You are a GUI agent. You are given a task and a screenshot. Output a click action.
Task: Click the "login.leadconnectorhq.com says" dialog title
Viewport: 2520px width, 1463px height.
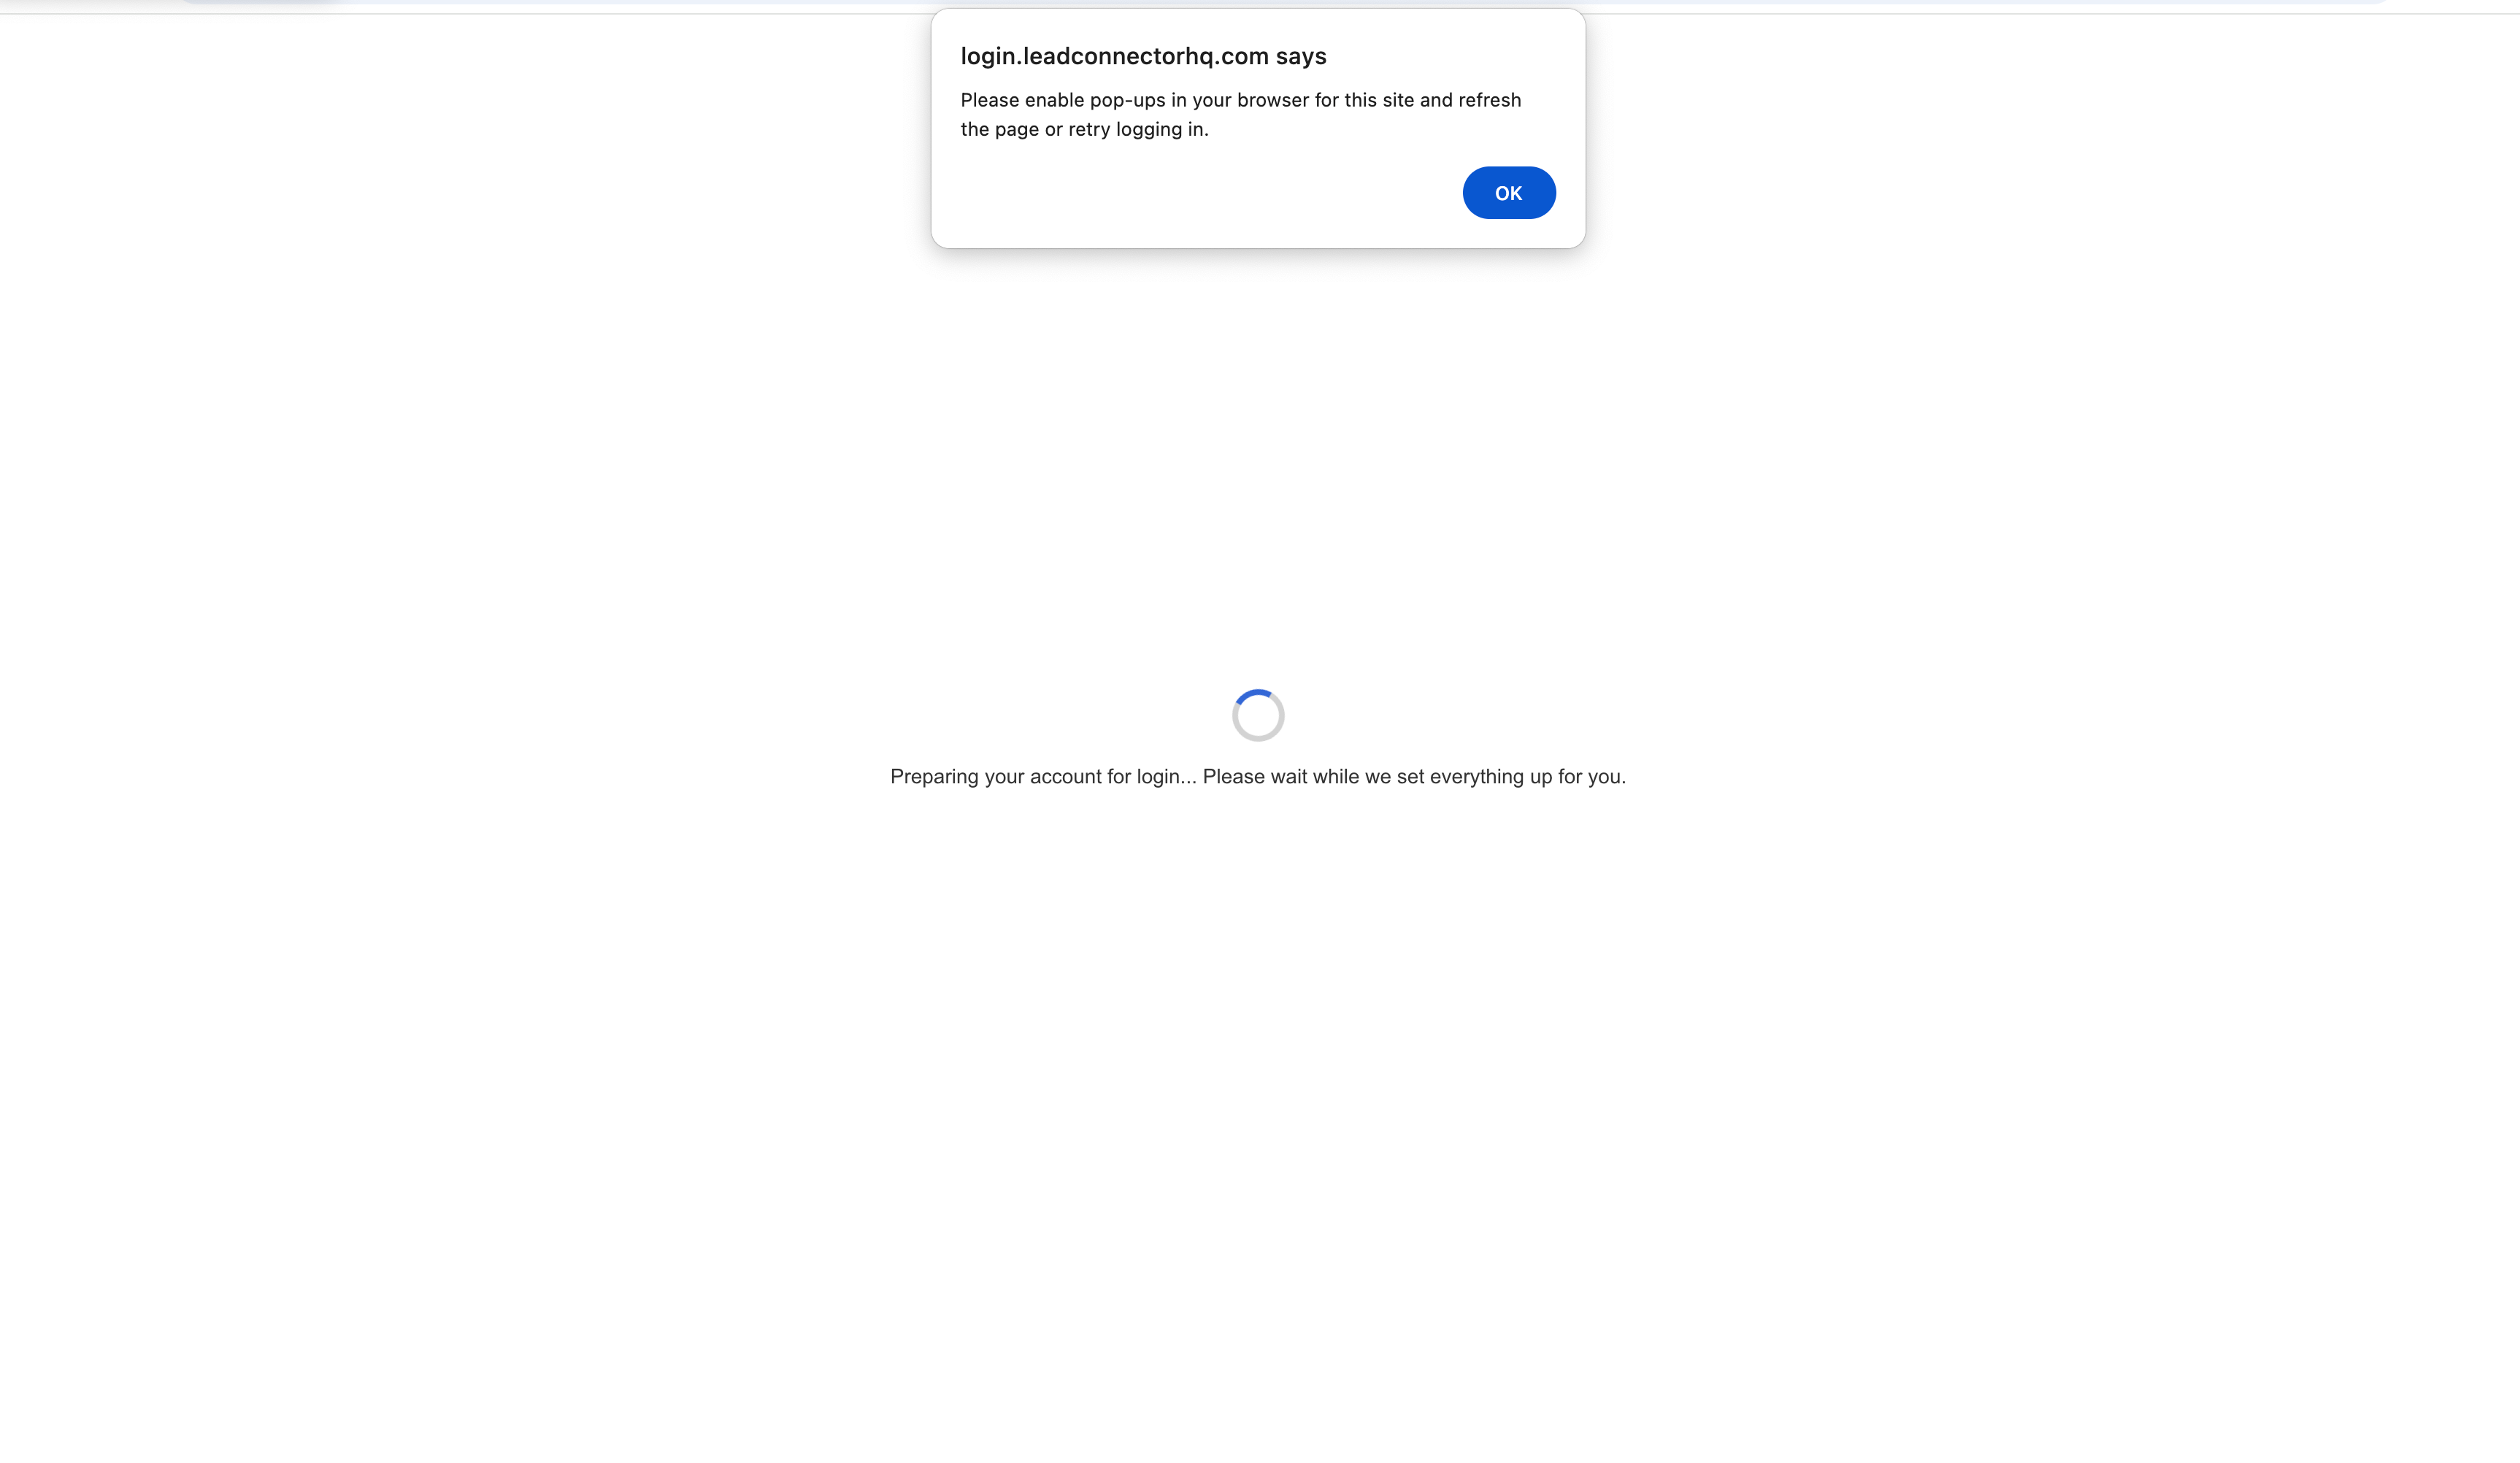(x=1143, y=56)
